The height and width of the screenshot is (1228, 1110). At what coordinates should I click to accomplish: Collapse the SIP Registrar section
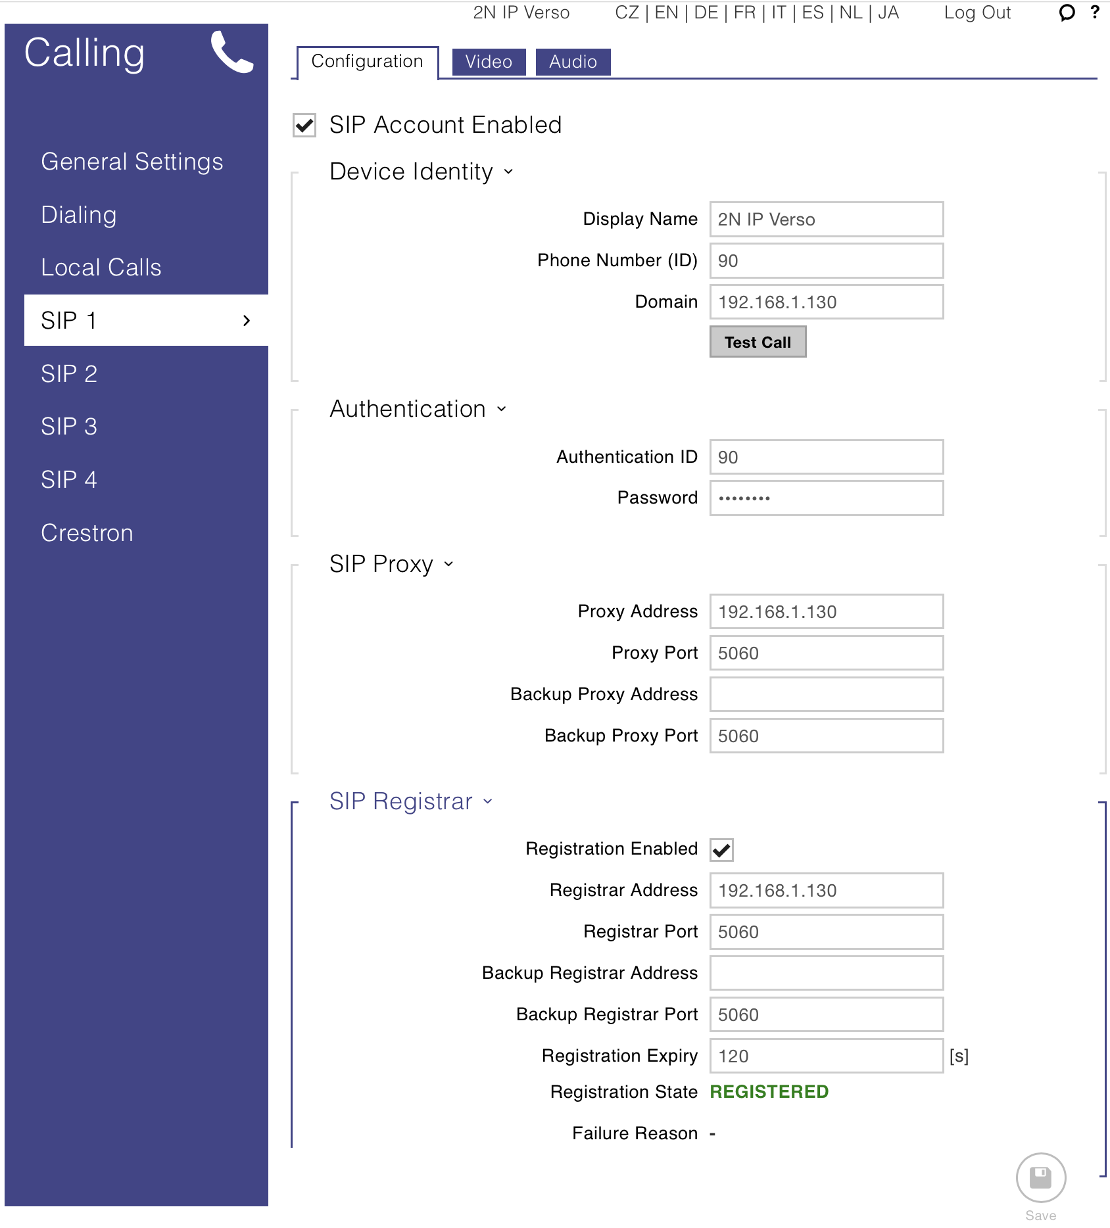click(487, 801)
